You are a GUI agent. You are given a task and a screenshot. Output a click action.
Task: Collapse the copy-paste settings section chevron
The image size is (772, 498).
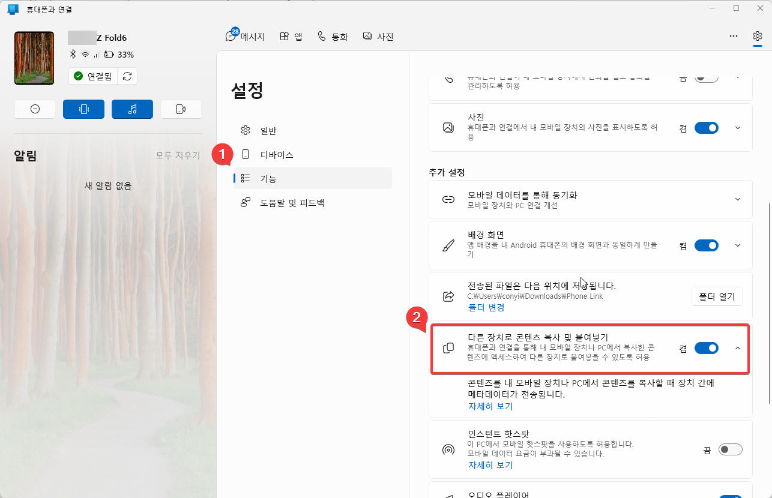click(x=737, y=347)
